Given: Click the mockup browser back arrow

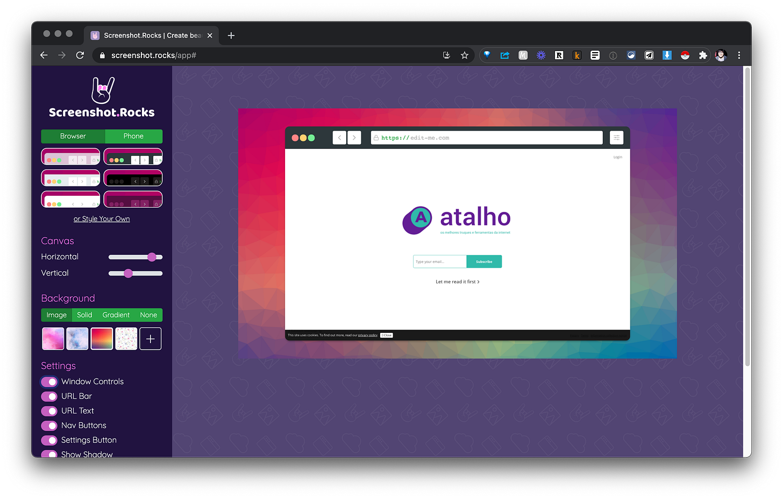Looking at the screenshot, I should (339, 138).
